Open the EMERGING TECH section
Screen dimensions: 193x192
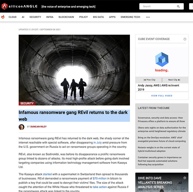point(130,17)
